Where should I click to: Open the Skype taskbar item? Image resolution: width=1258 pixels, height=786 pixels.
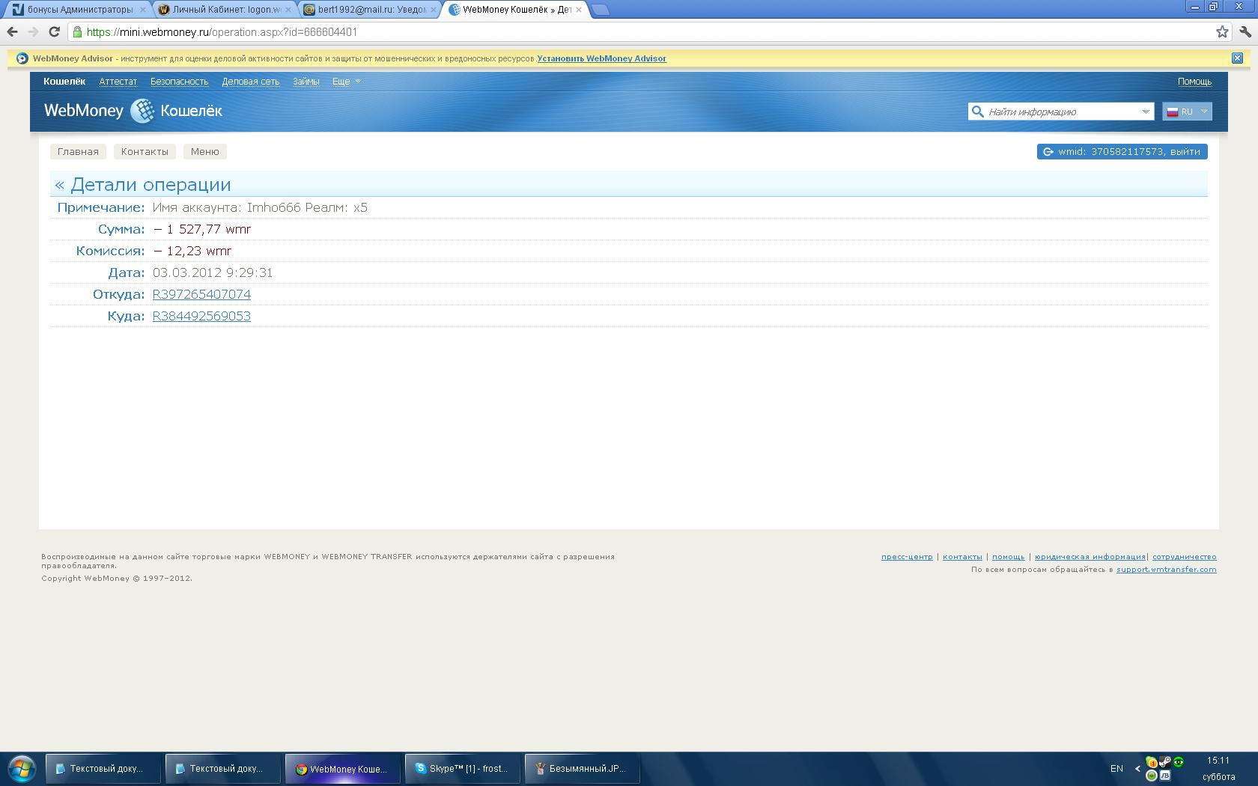click(462, 769)
